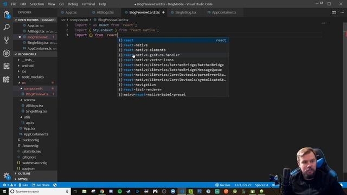This screenshot has height=195, width=347.
Task: Open editor More Actions ellipsis
Action: [x=342, y=12]
